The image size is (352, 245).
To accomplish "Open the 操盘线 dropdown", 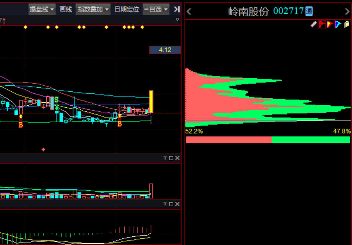I will tap(42, 9).
